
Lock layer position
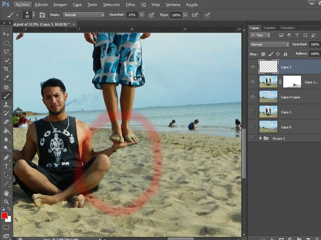[x=278, y=54]
